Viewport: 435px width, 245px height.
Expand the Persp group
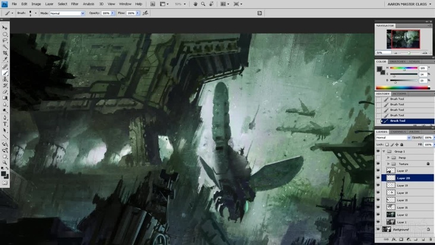pyautogui.click(x=389, y=158)
